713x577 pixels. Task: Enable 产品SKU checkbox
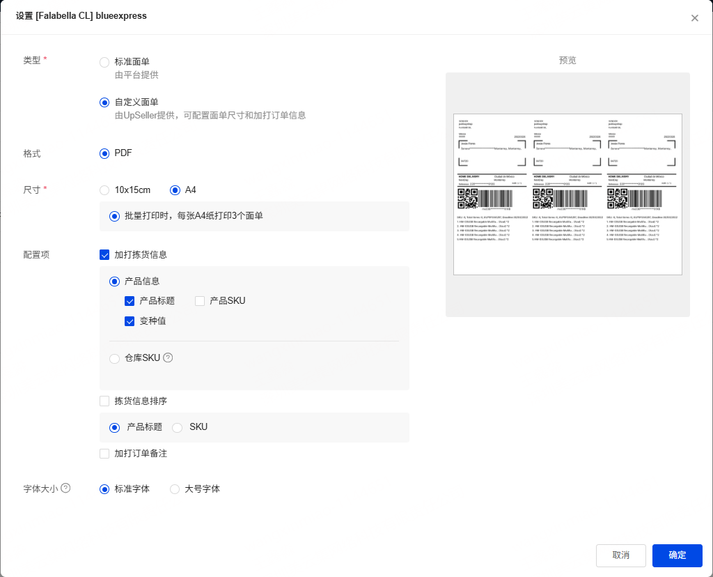pos(200,301)
